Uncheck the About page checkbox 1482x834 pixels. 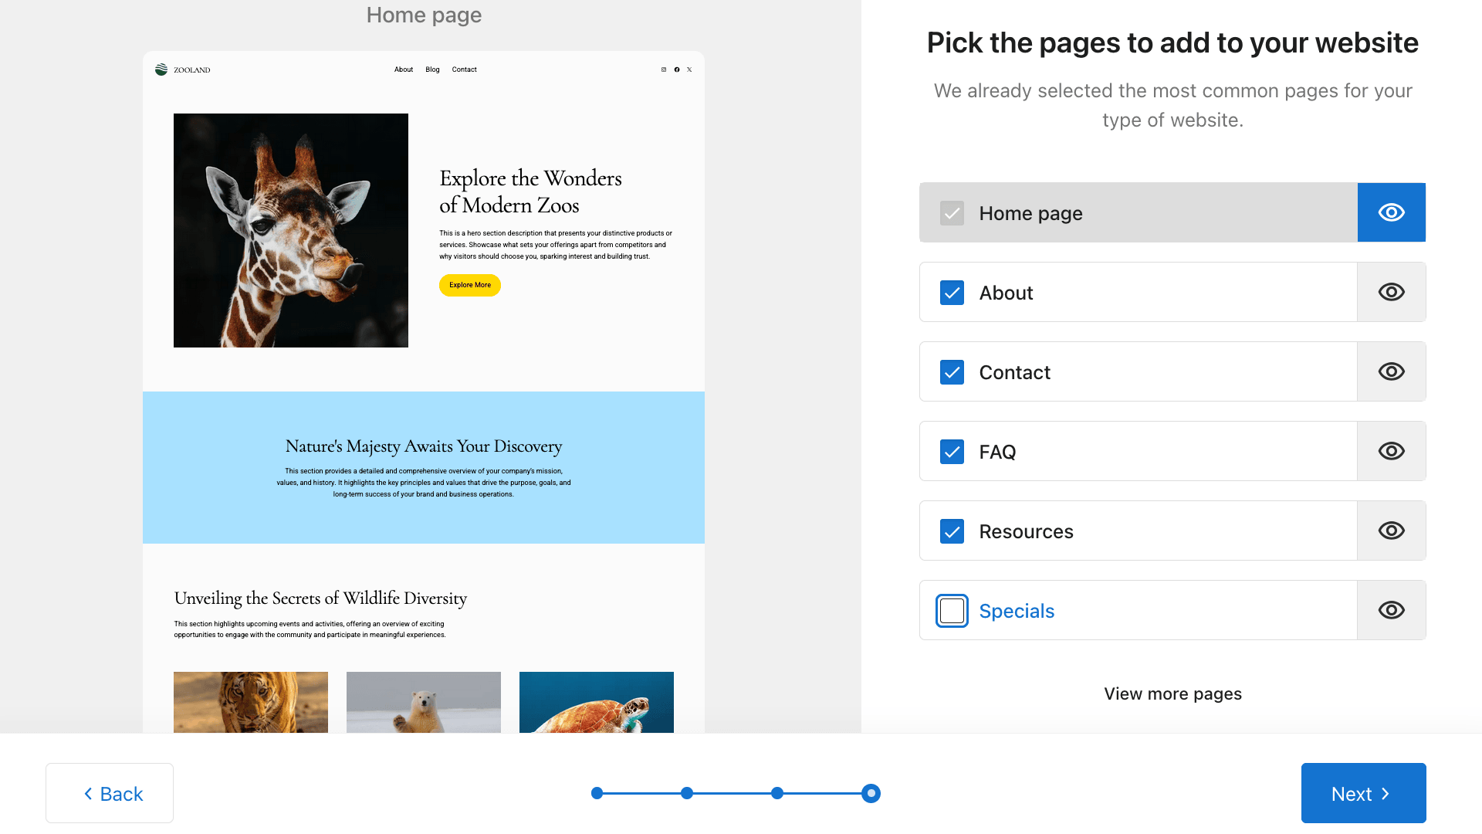click(x=952, y=293)
